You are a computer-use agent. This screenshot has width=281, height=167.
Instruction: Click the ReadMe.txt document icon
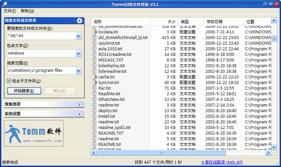[x=94, y=94]
